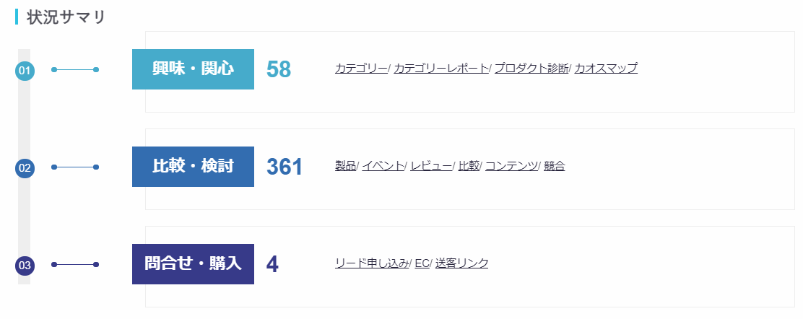Click the 03 step circle marker
The height and width of the screenshot is (319, 803).
[25, 266]
